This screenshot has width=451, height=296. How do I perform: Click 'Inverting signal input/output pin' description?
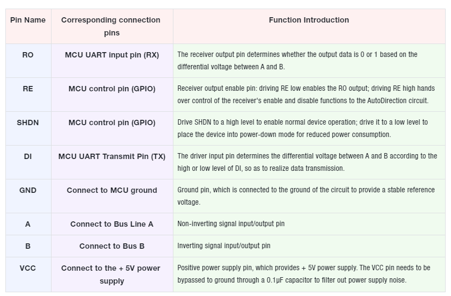(224, 246)
